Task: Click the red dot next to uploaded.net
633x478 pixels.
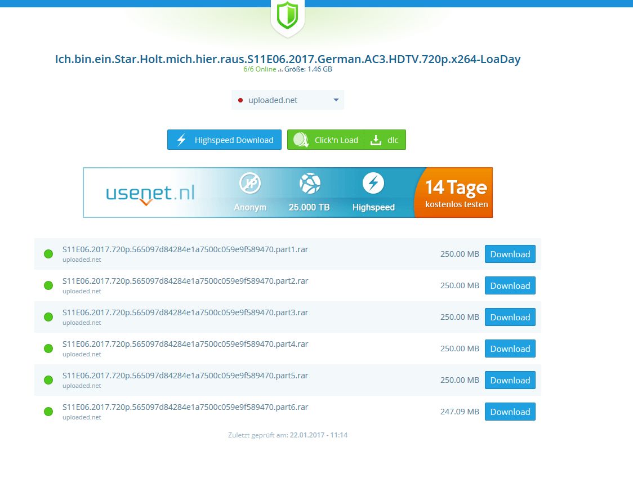Action: click(240, 100)
